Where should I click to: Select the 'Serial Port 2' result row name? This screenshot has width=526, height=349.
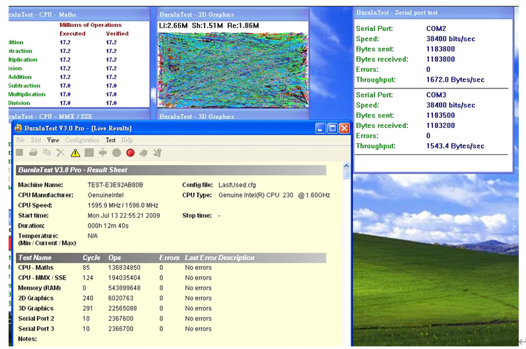tap(36, 319)
